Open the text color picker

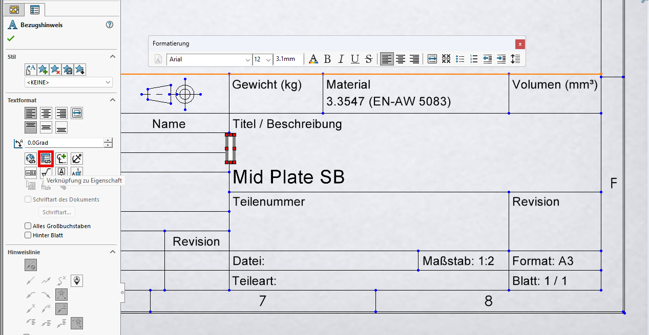pos(313,59)
